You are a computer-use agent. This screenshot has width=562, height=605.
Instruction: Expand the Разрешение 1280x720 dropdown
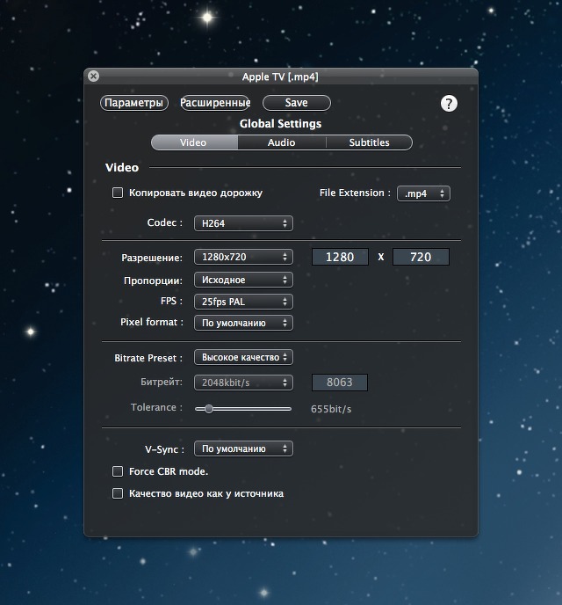click(x=243, y=257)
